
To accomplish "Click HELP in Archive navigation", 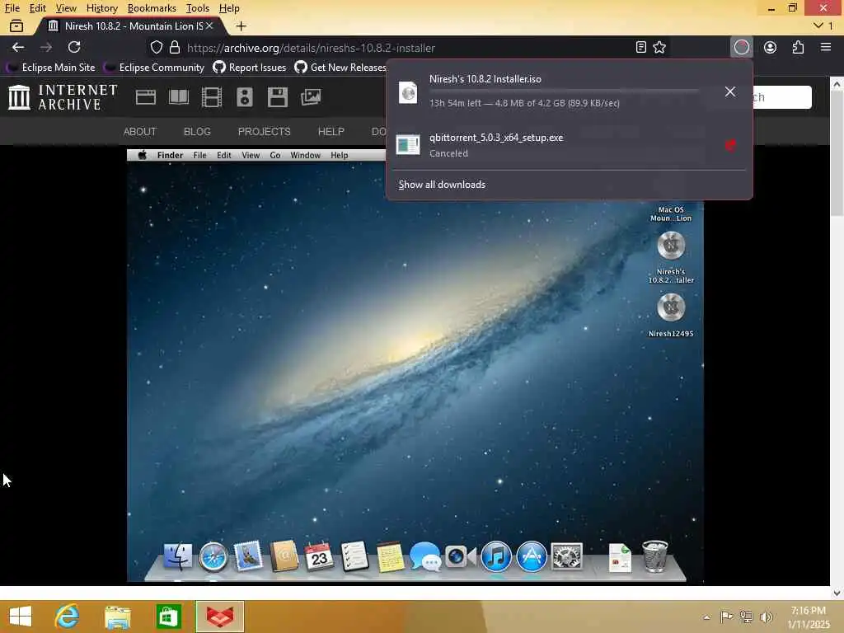I will point(331,131).
